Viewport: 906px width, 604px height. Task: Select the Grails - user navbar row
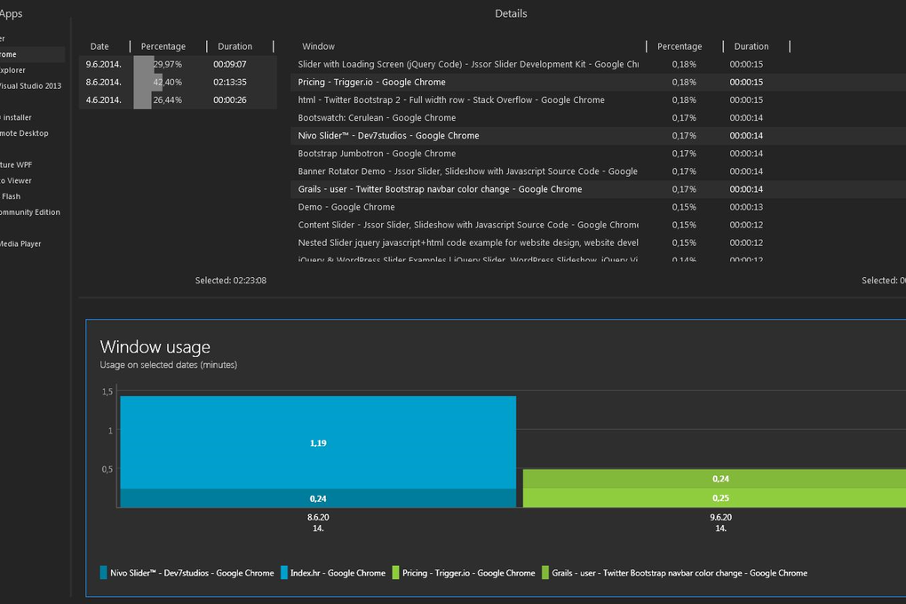coord(598,189)
